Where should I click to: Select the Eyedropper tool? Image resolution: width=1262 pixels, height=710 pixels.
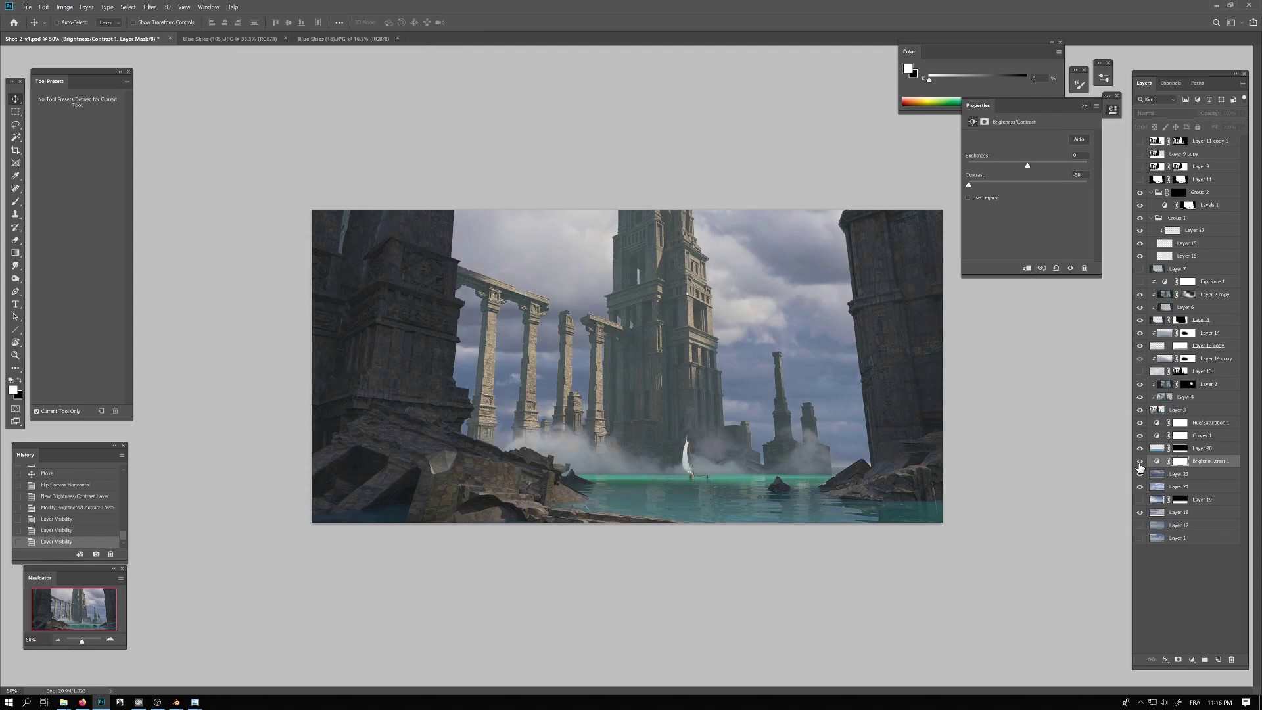tap(16, 176)
